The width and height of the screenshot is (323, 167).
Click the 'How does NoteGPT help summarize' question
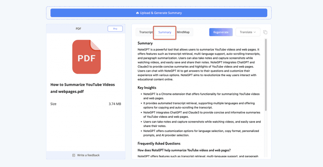(x=184, y=150)
